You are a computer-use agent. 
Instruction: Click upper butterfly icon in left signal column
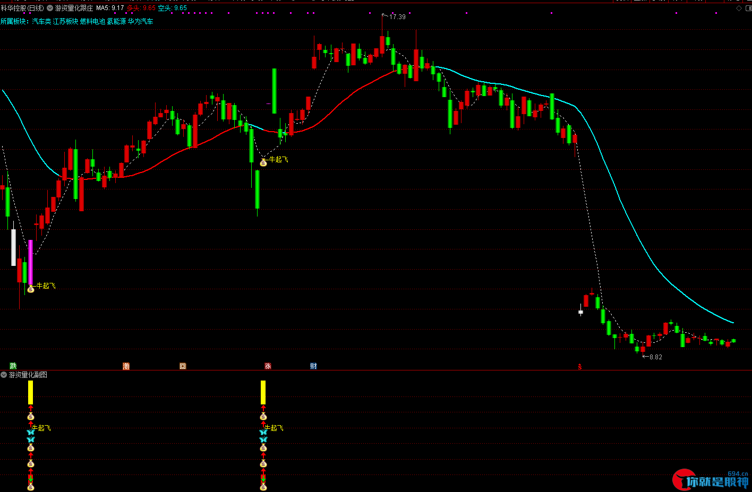click(31, 433)
